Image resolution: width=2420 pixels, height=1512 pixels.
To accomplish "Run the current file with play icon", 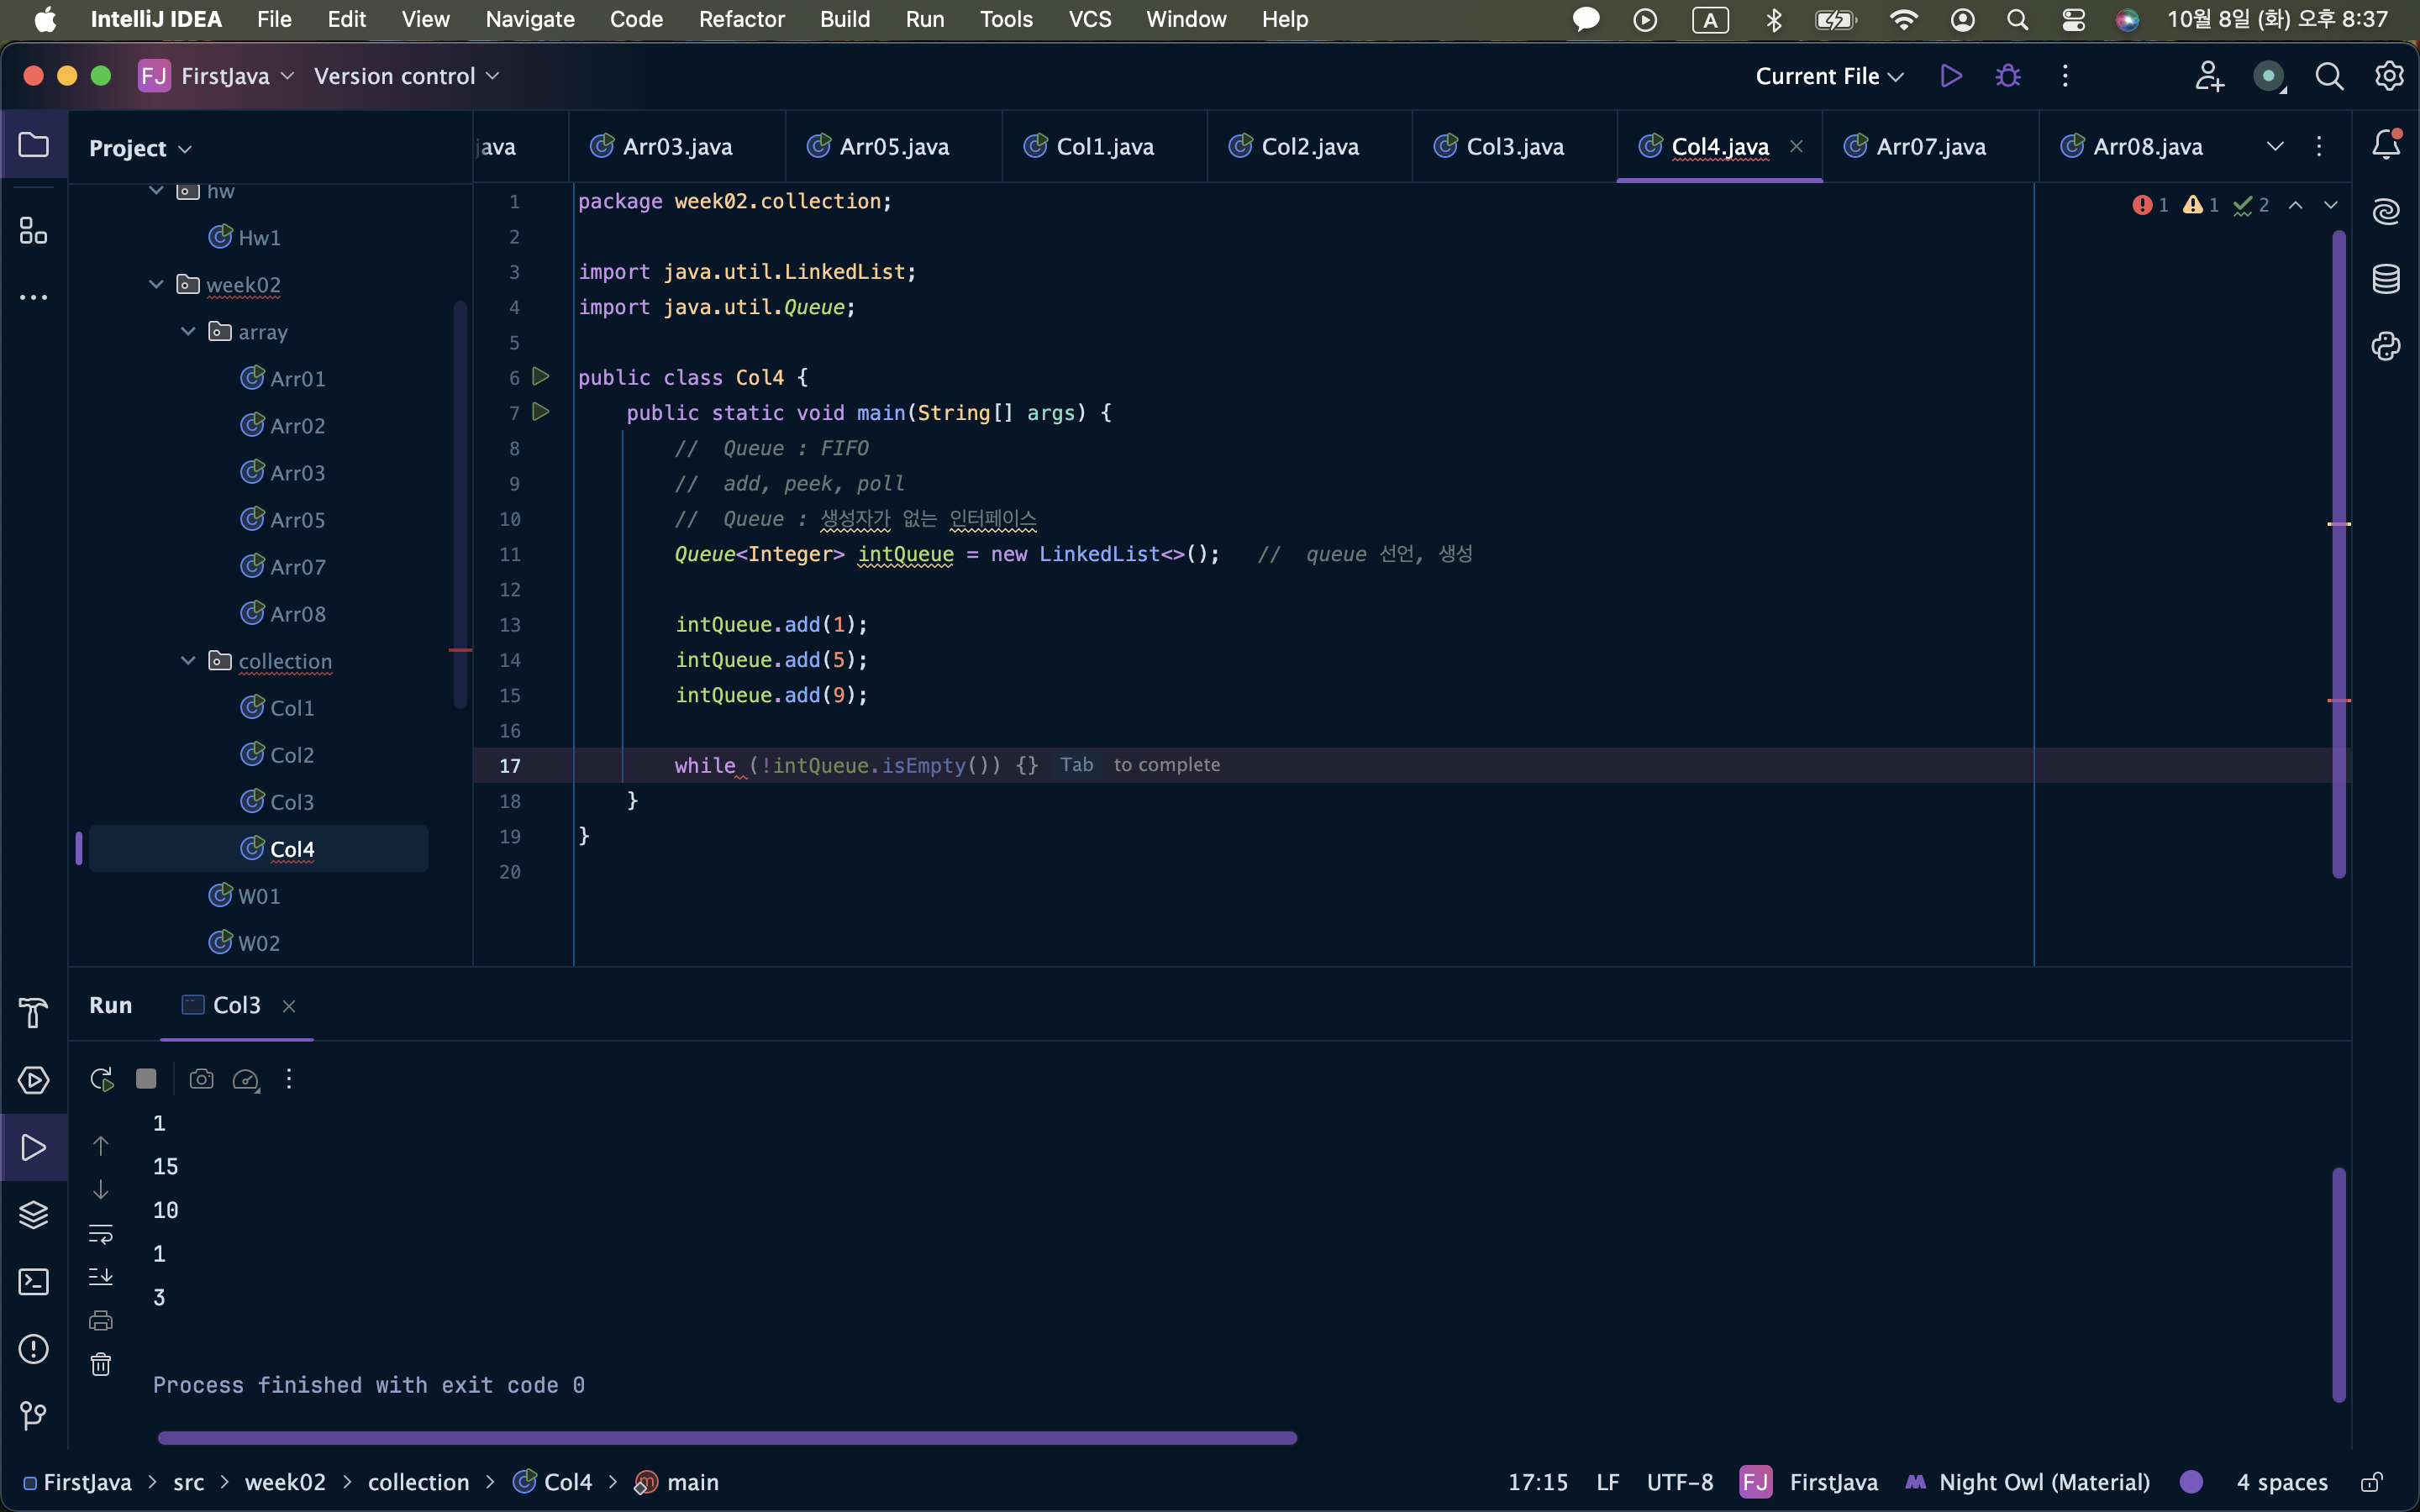I will 1950,76.
